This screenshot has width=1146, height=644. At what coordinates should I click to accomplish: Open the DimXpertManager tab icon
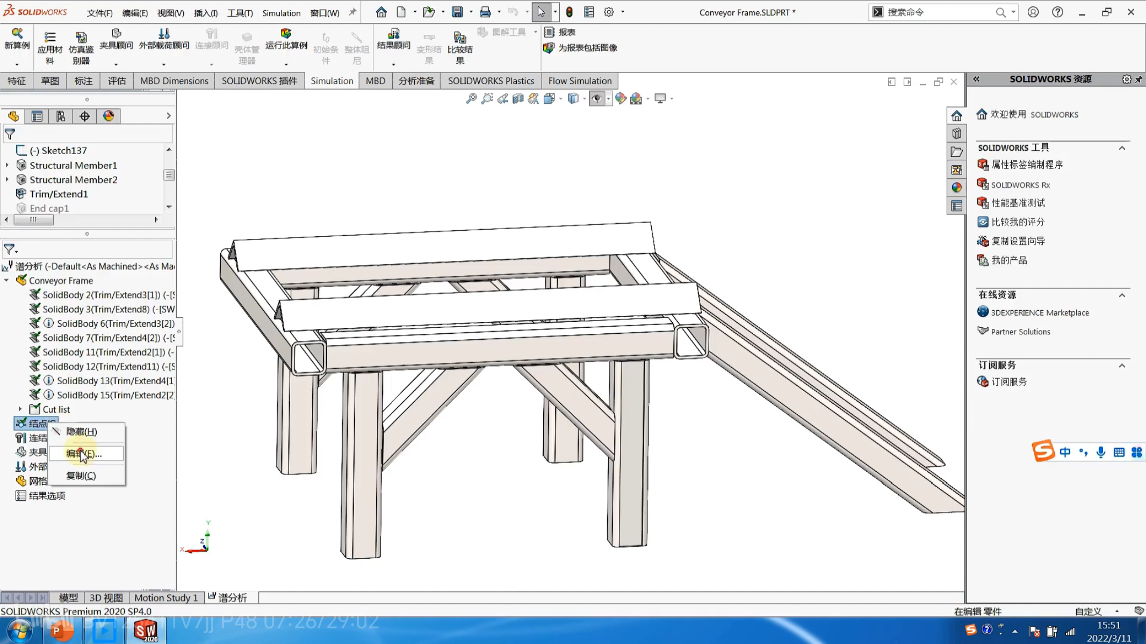pos(85,116)
